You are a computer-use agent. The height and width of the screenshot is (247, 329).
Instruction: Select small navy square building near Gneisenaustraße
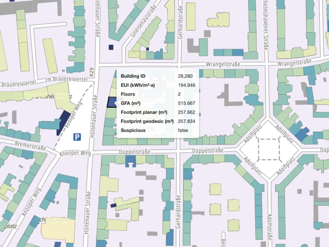coord(111,47)
